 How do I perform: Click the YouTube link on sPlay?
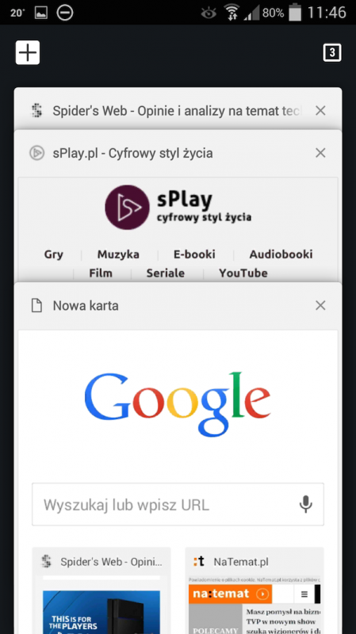(243, 273)
